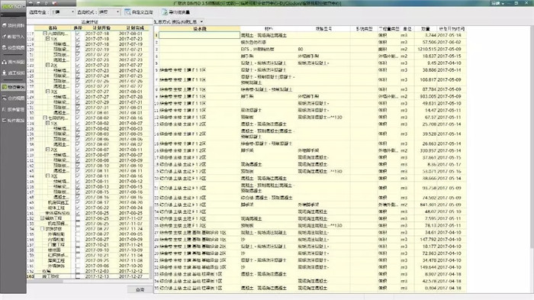Switch to the 合约视图 sidebar tab

tap(13, 98)
